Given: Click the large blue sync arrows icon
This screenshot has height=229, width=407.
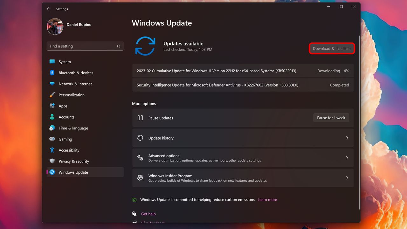Looking at the screenshot, I should tap(145, 46).
